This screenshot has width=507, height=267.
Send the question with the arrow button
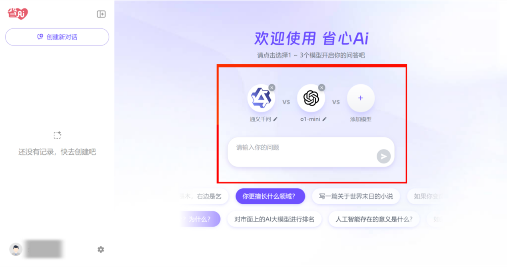tap(383, 156)
